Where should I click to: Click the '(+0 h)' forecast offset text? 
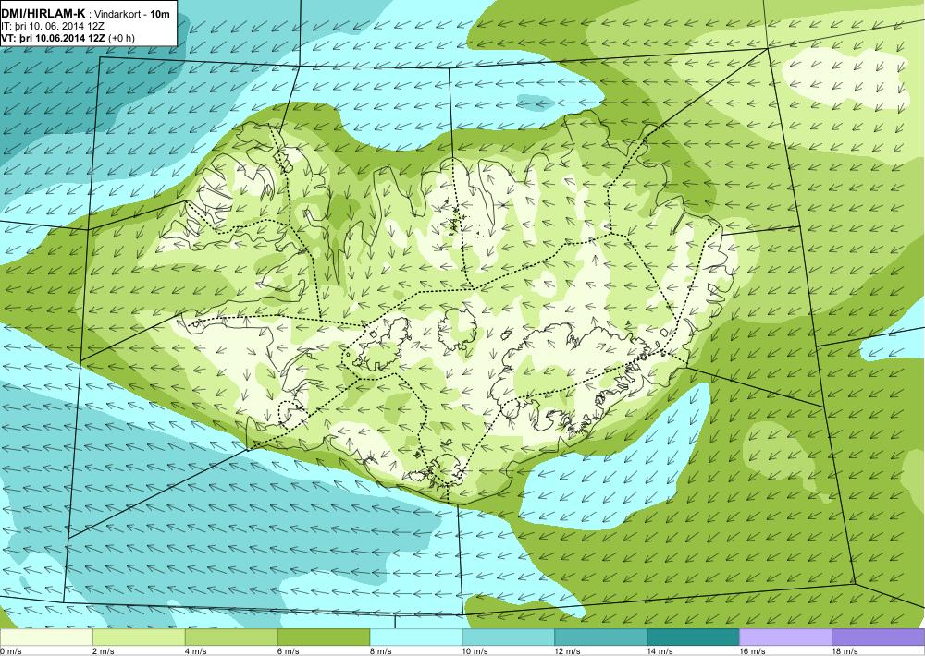click(x=123, y=38)
